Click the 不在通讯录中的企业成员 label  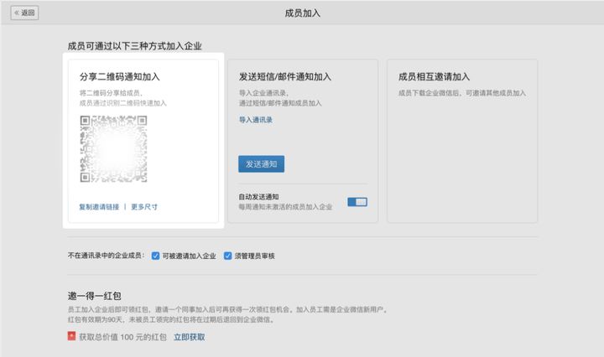106,256
